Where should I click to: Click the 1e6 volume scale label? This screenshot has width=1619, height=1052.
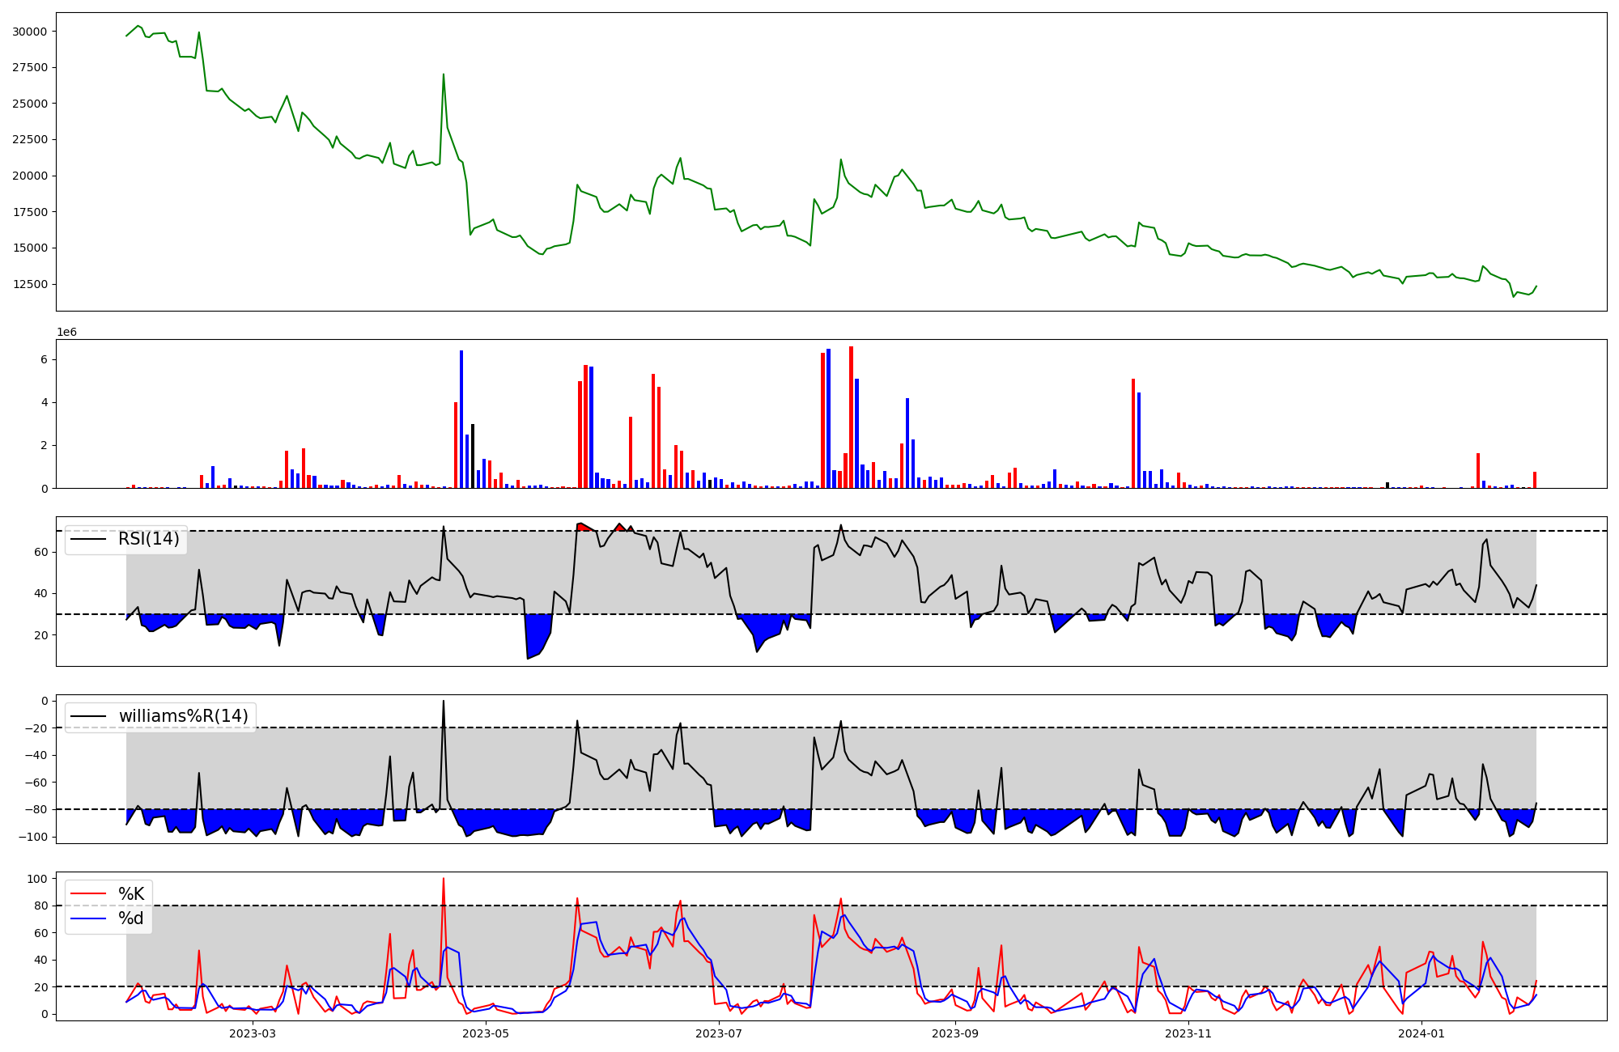point(66,333)
